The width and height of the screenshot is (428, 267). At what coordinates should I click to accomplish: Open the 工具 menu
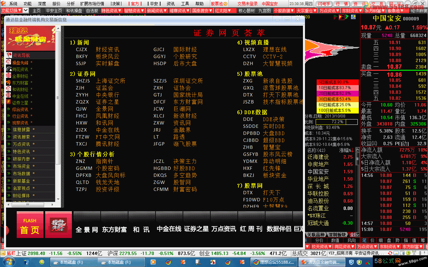185,4
